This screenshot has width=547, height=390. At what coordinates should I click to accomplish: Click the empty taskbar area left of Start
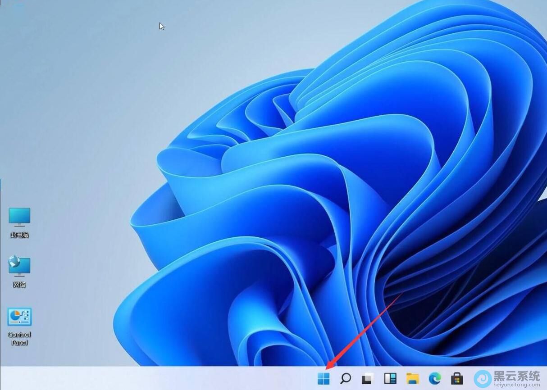pyautogui.click(x=158, y=379)
